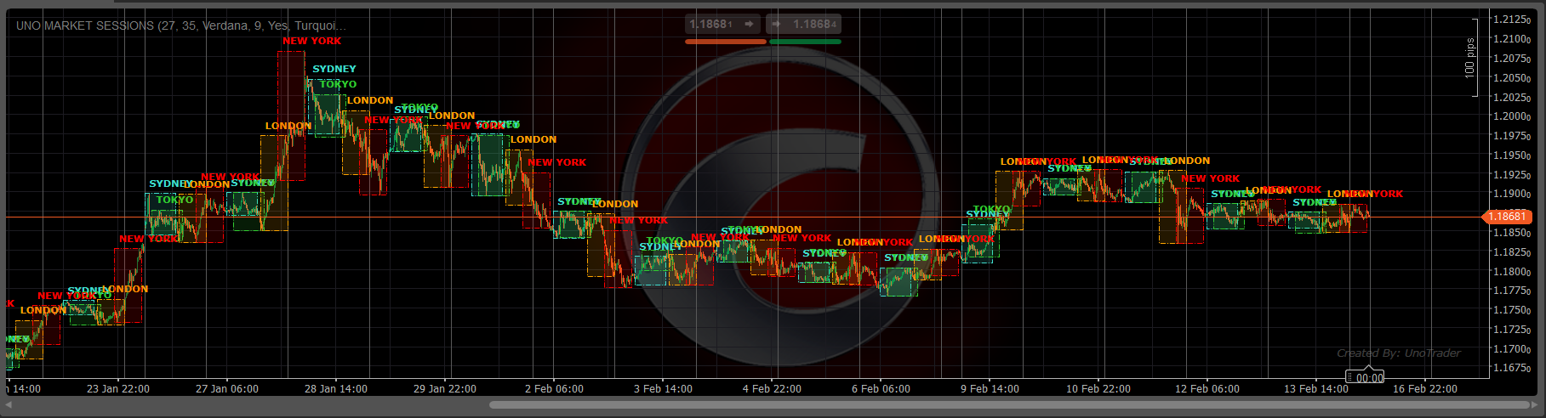This screenshot has height=418, width=1546.
Task: Click the 3 Feb 14:00 time label
Action: (663, 389)
